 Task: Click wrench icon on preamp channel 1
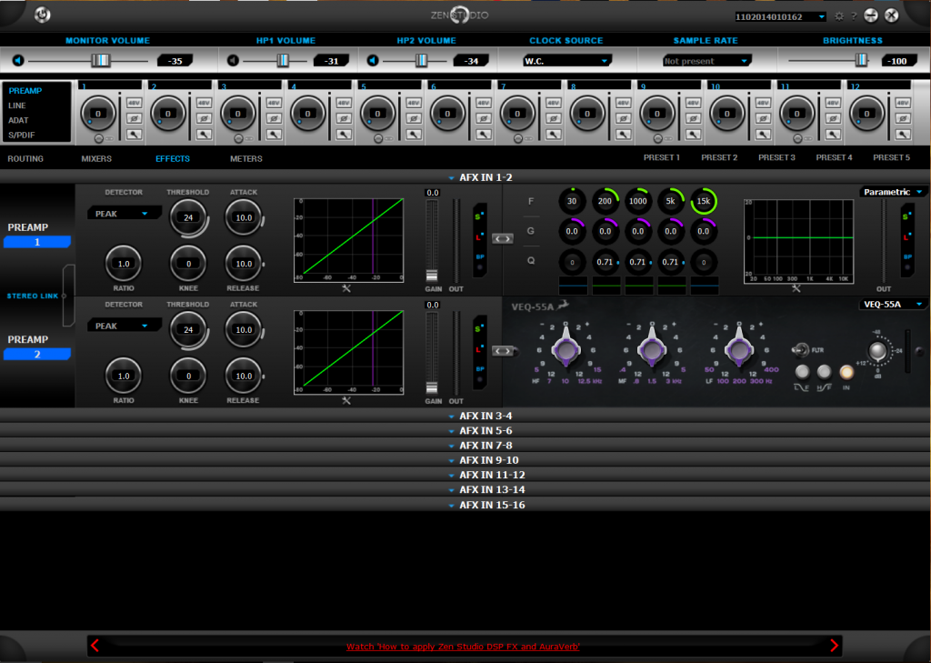[134, 134]
